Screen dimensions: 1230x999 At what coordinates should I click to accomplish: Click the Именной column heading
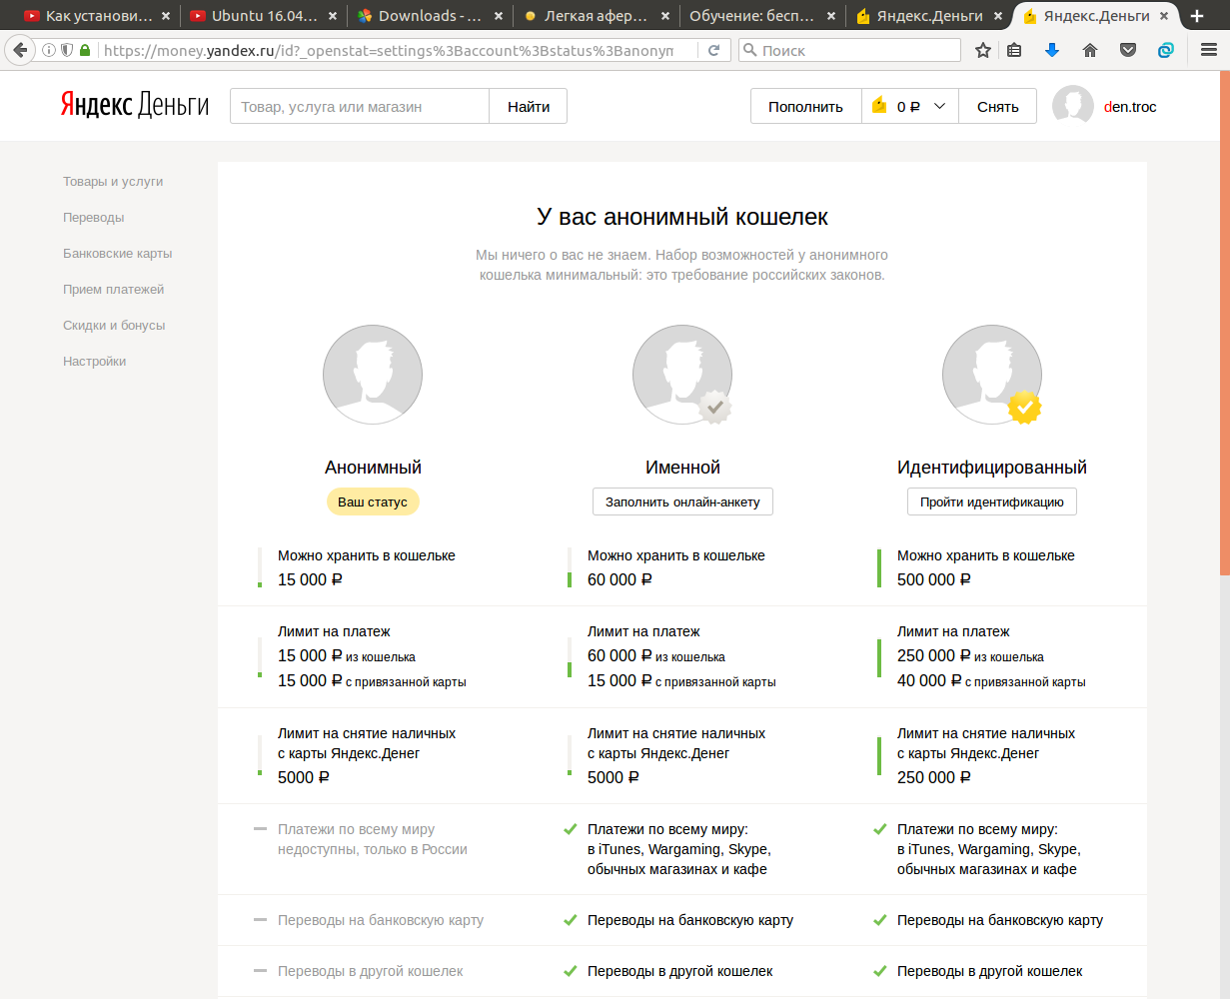tap(682, 468)
